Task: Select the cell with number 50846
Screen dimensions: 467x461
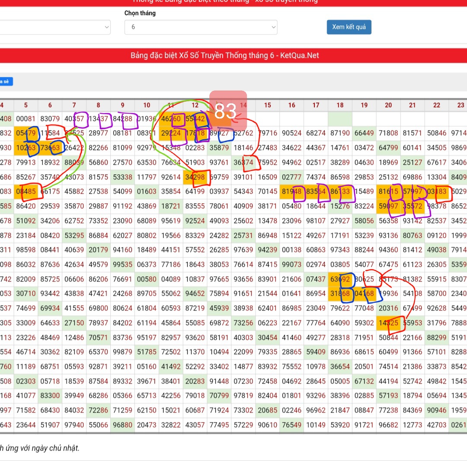Action: pos(437,133)
